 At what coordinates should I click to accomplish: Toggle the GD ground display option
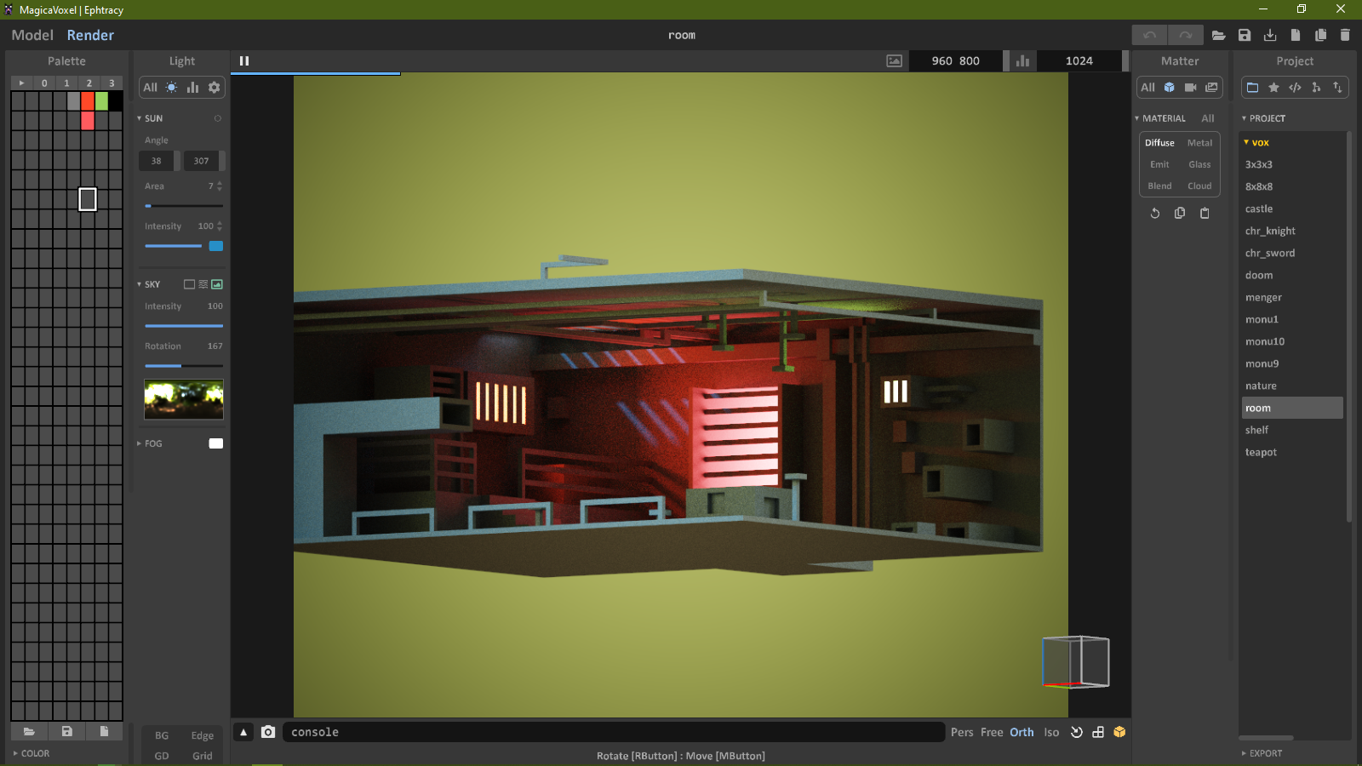point(162,756)
